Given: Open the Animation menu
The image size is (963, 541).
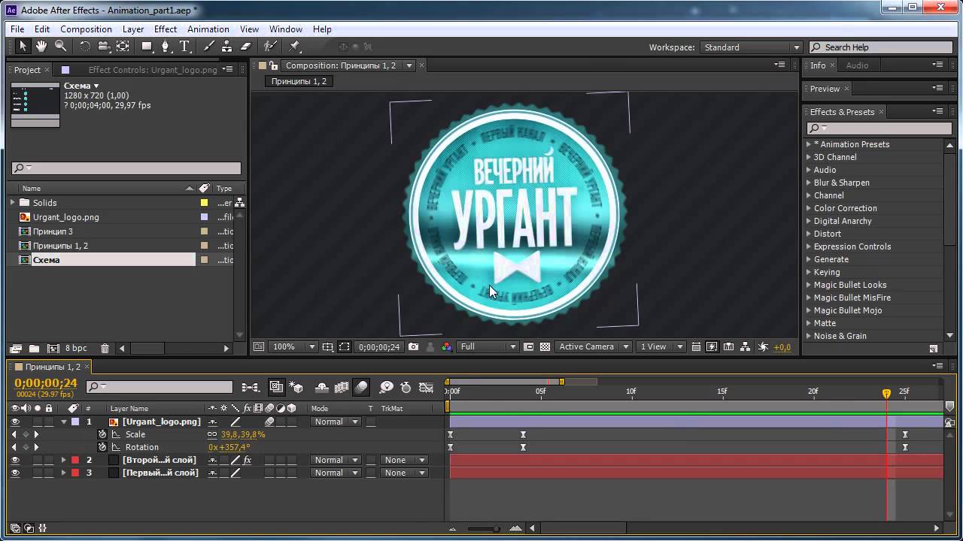Looking at the screenshot, I should (x=208, y=29).
